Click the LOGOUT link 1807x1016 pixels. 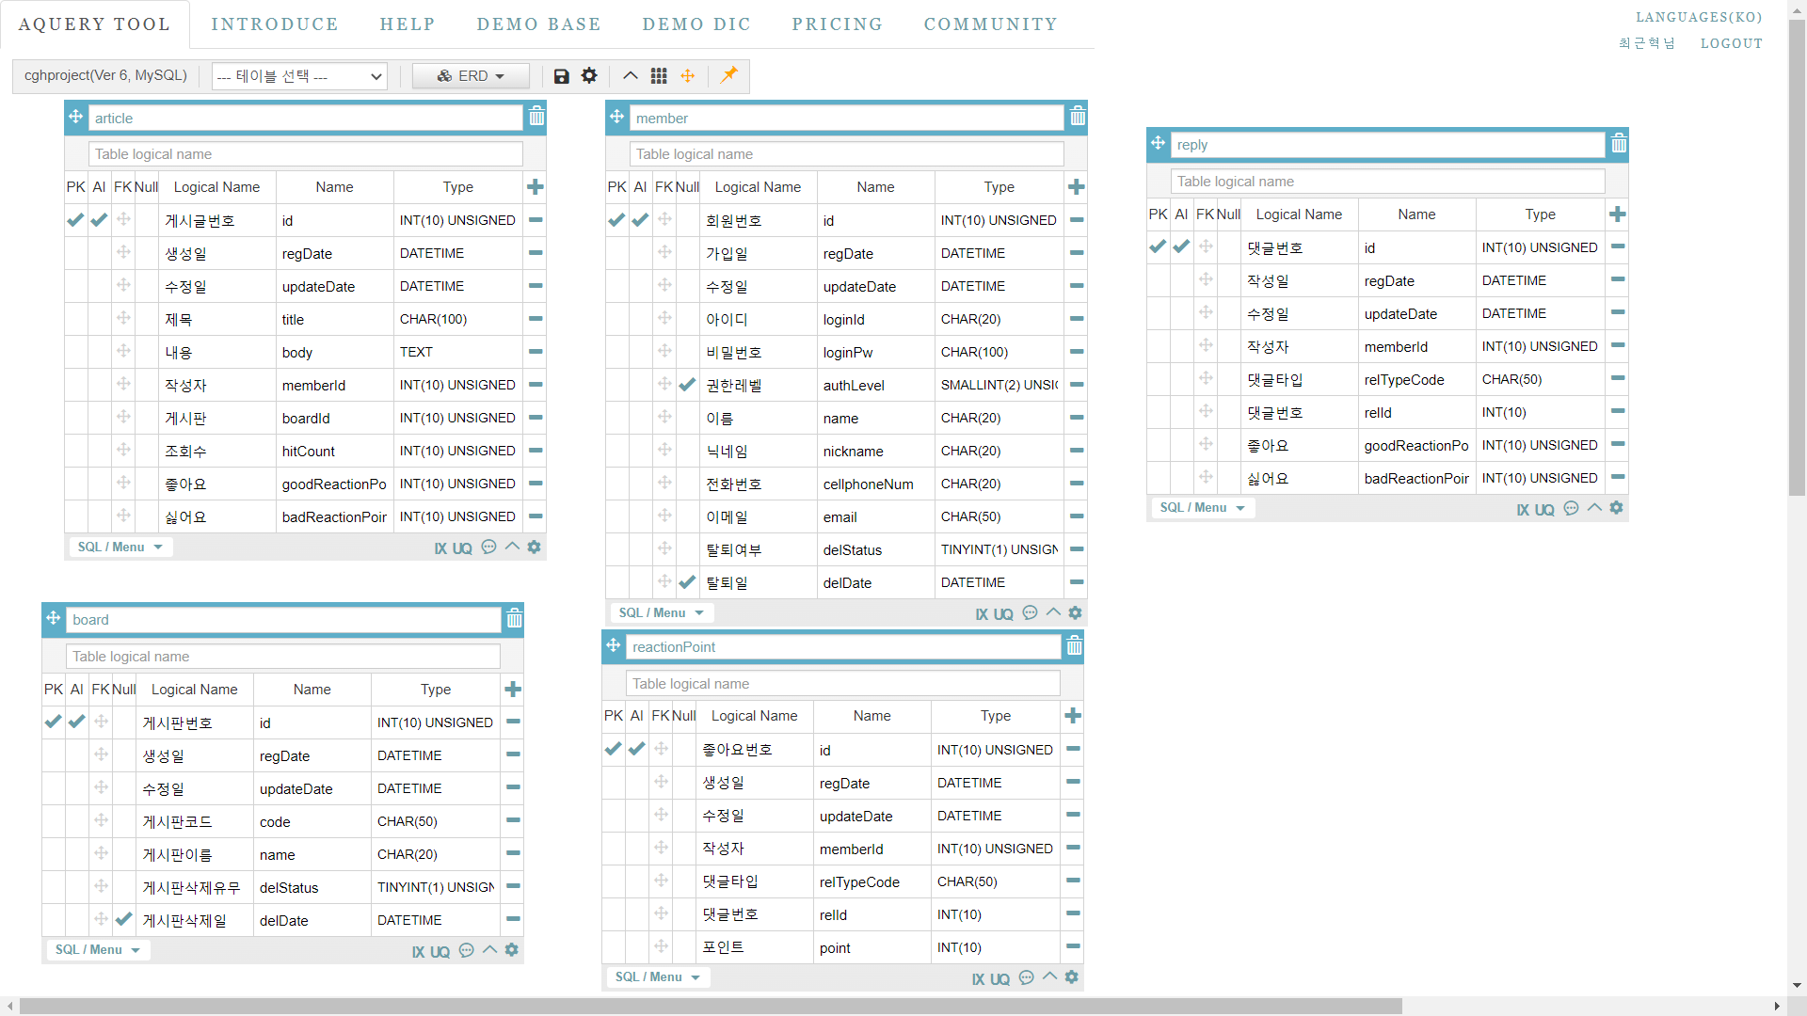pyautogui.click(x=1731, y=43)
